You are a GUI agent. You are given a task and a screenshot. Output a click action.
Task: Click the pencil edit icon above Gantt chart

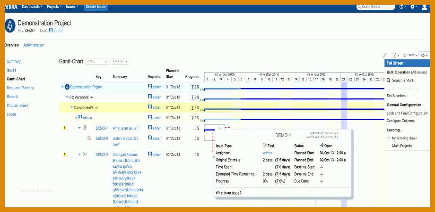385,55
